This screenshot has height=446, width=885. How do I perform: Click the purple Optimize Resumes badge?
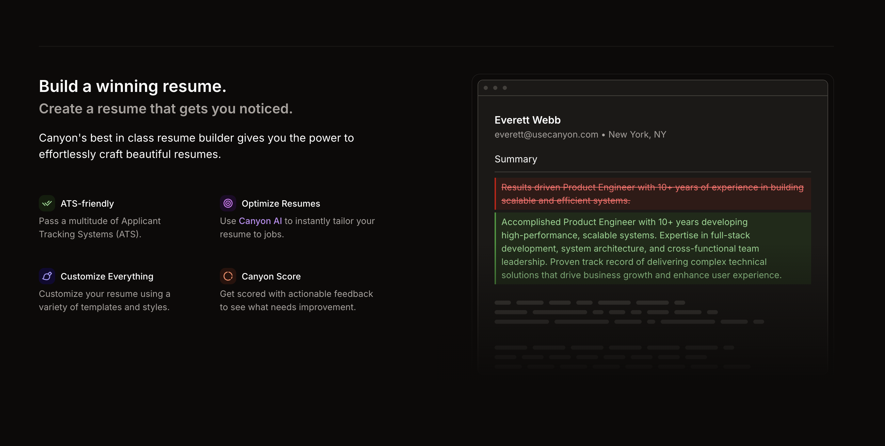pyautogui.click(x=228, y=203)
